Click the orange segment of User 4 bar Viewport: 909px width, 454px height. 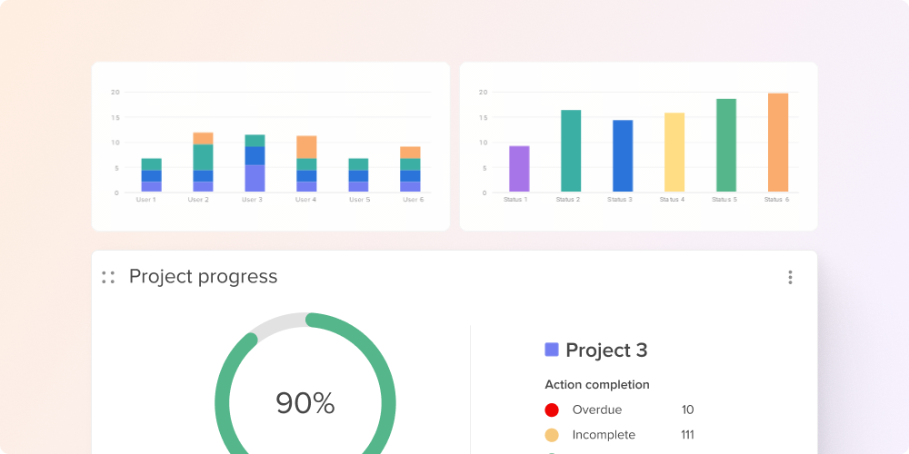306,147
